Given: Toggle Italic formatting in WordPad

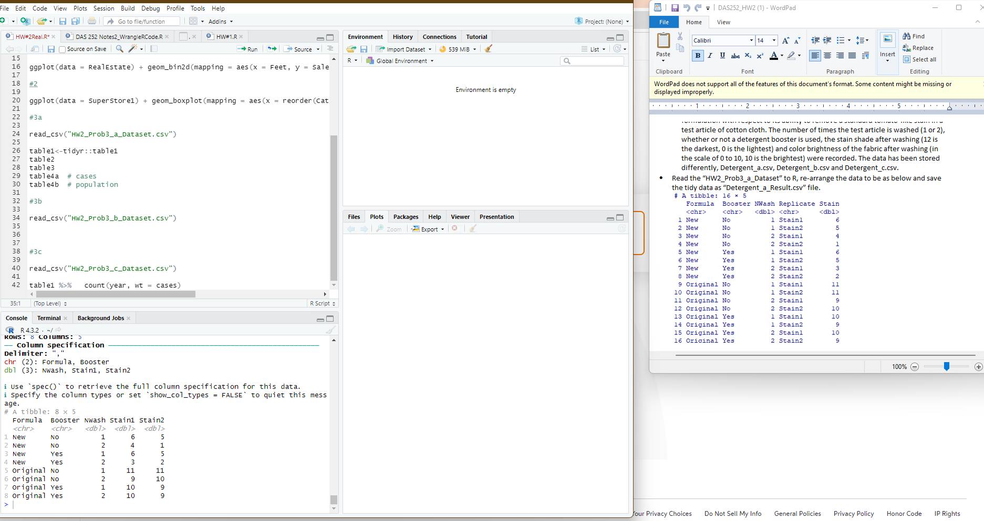Looking at the screenshot, I should coord(709,55).
